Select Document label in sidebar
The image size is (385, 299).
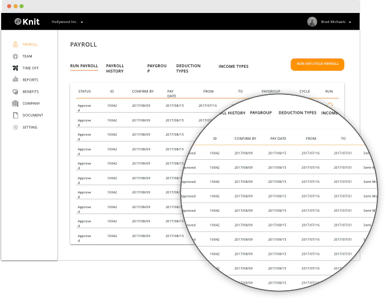[33, 115]
